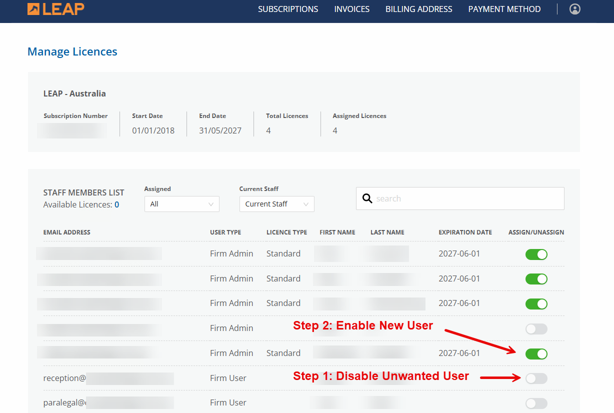Image resolution: width=614 pixels, height=413 pixels.
Task: Click the staff search field
Action: [467, 198]
